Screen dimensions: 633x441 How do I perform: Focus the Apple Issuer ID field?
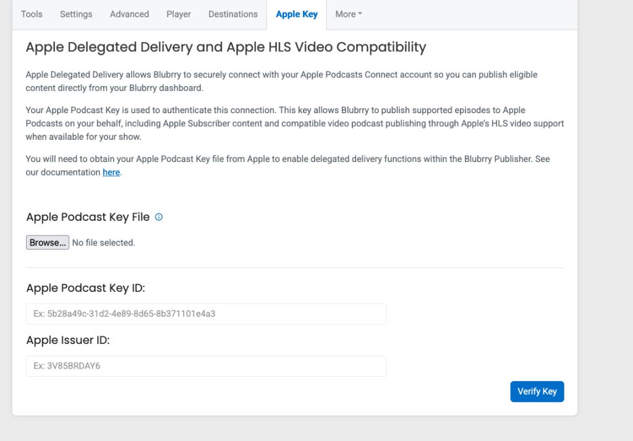[x=206, y=366]
